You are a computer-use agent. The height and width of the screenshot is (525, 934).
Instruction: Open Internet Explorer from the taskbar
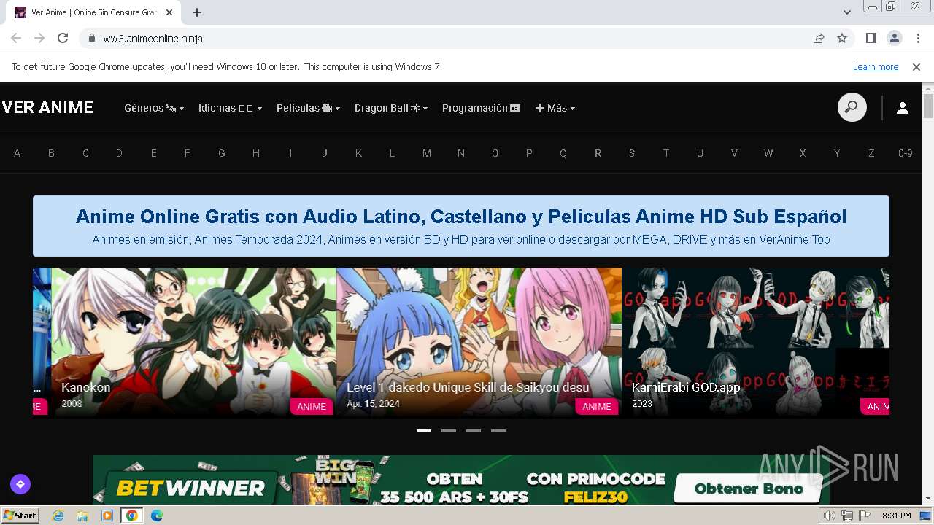click(58, 516)
